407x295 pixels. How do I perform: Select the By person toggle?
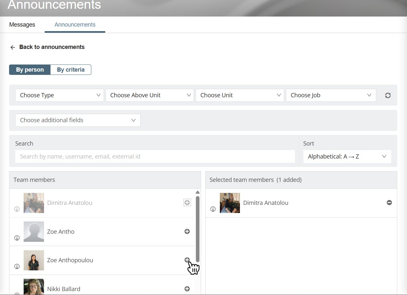pyautogui.click(x=30, y=70)
